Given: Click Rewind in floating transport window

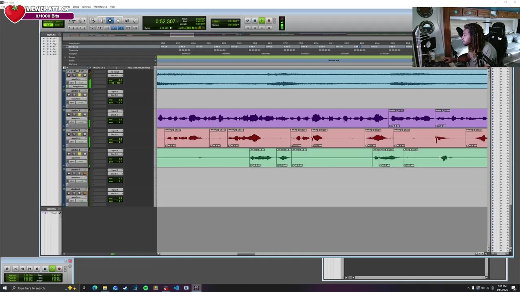Looking at the screenshot, I should [23, 268].
